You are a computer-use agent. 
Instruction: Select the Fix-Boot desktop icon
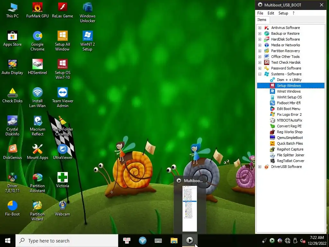tap(13, 208)
